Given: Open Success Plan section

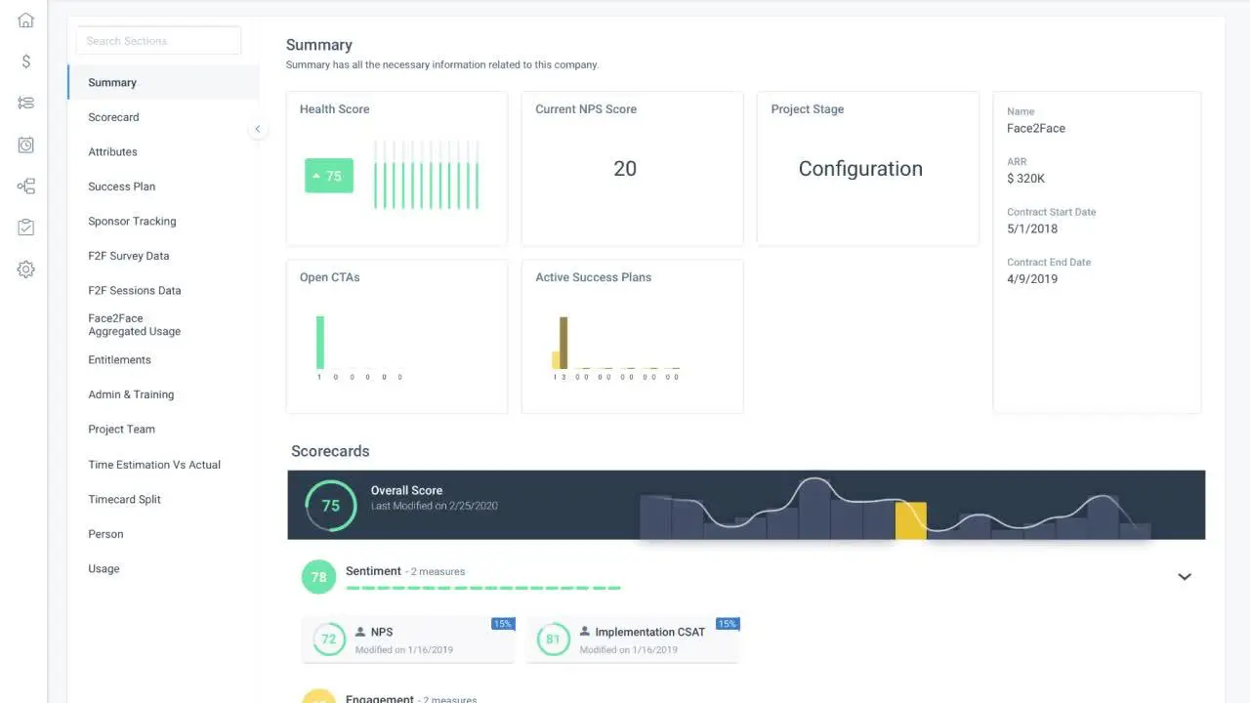Looking at the screenshot, I should [121, 186].
